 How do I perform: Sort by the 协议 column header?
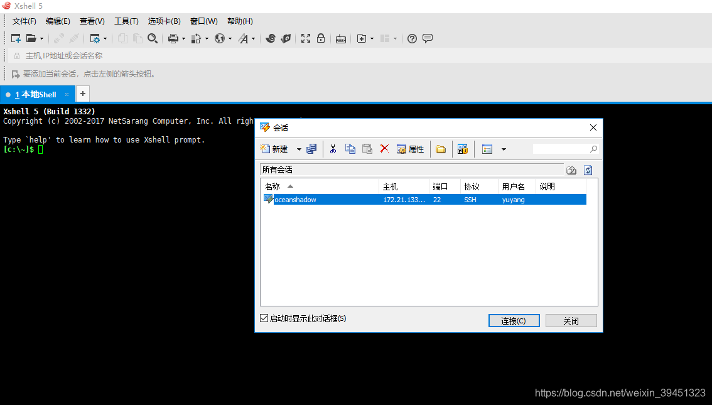[479, 186]
